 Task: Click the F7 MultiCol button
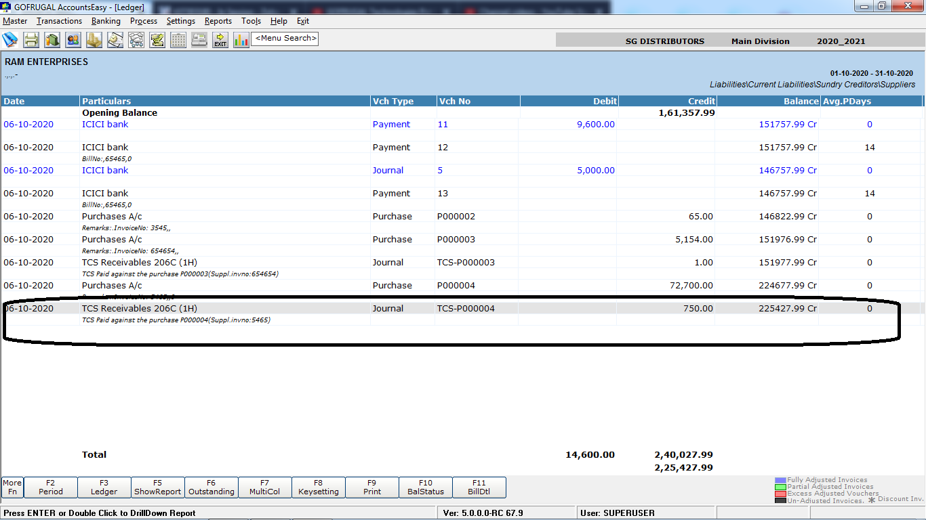pos(265,487)
